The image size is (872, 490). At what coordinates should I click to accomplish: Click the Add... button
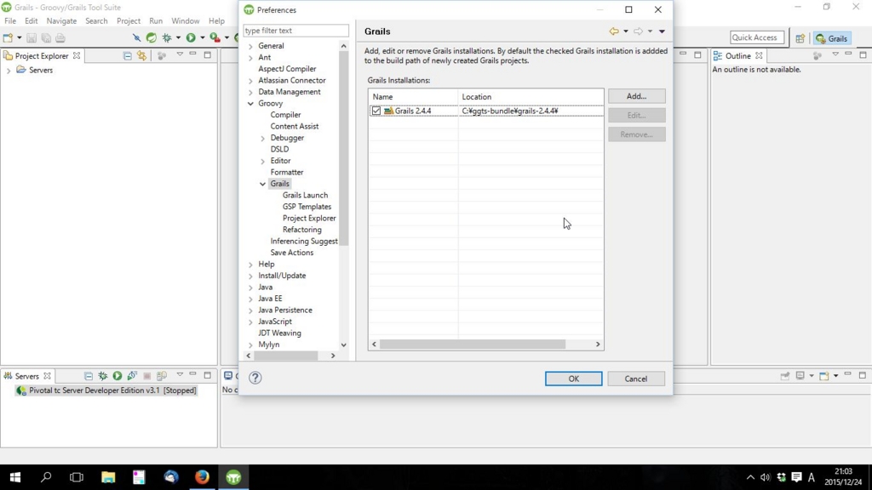tap(636, 96)
